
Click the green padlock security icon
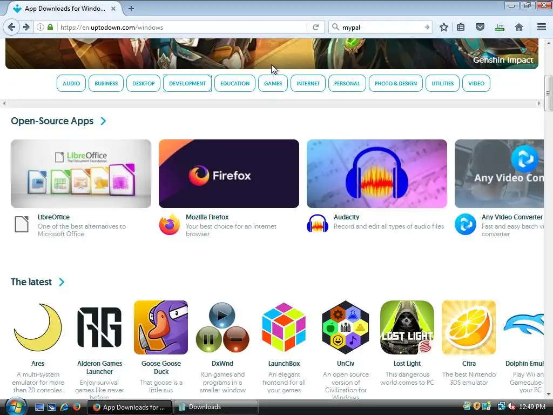pyautogui.click(x=50, y=27)
